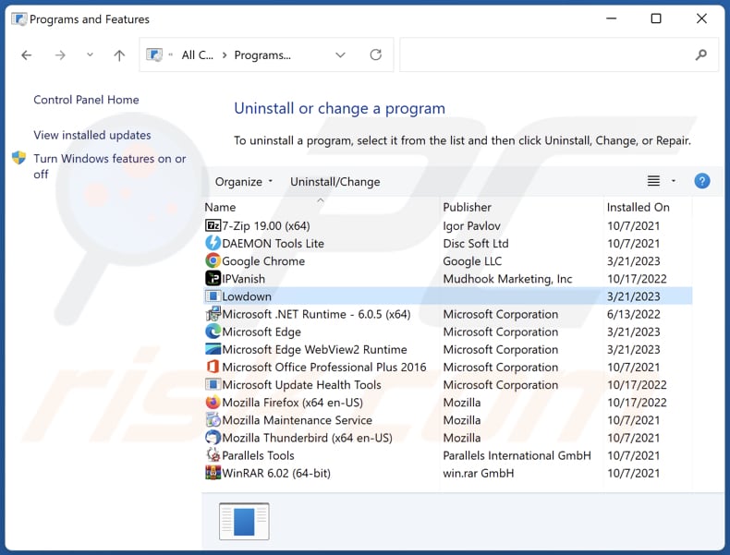Image resolution: width=730 pixels, height=555 pixels.
Task: Click the Programs and Features title icon
Action: point(19,19)
